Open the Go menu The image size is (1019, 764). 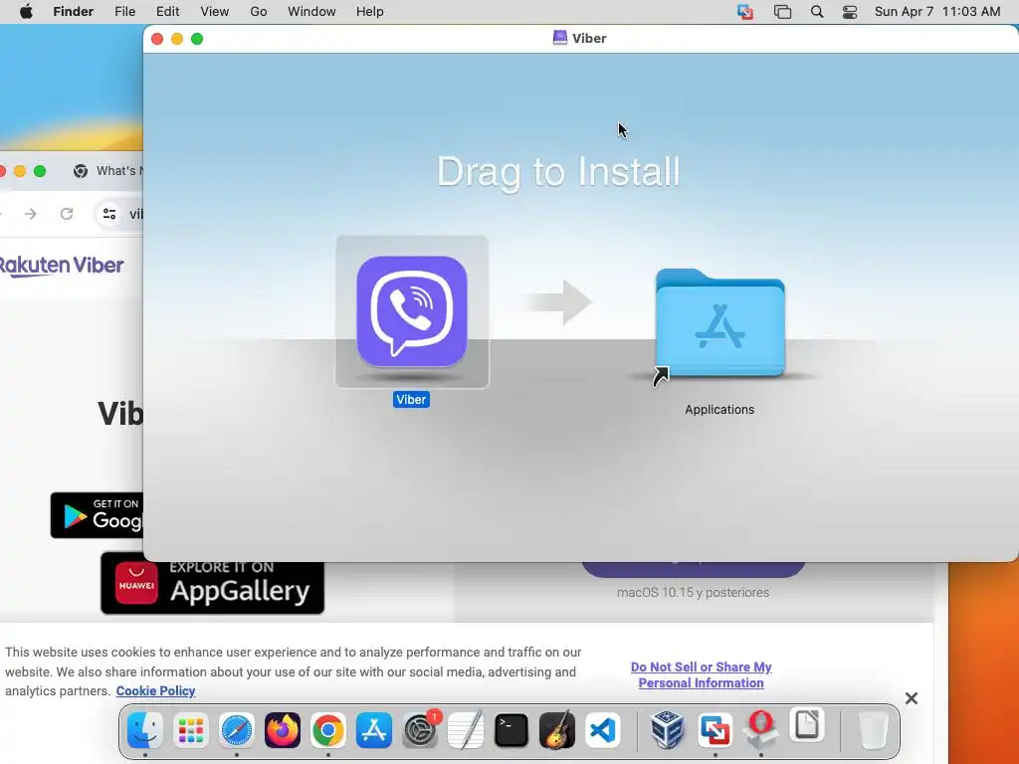point(259,12)
